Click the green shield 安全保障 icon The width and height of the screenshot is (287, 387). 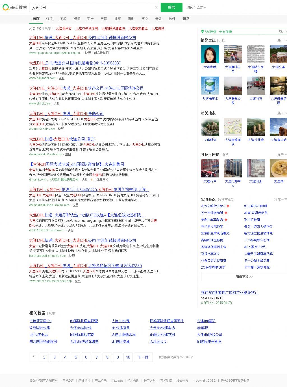[202, 31]
